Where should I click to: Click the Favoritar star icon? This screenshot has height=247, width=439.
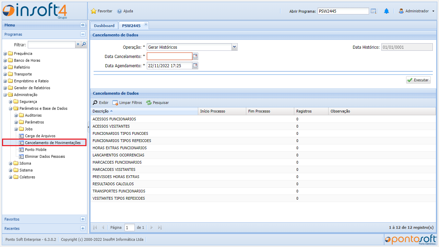[94, 11]
